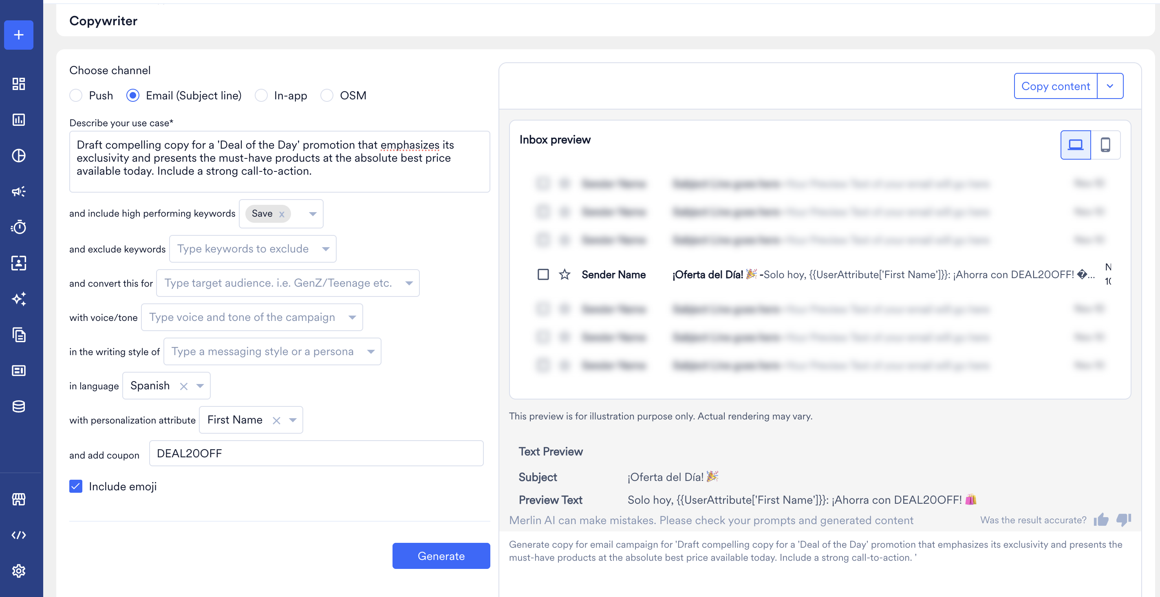Choose the In-app channel option
1160x597 pixels.
[261, 95]
